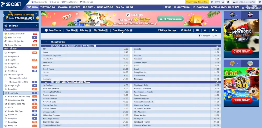This screenshot has height=128, width=262.
Task: Collapse the Thể thao sidebar panel
Action: pyautogui.click(x=36, y=26)
